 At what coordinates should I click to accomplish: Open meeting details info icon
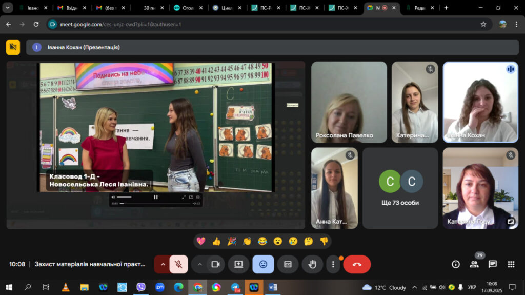(x=456, y=264)
